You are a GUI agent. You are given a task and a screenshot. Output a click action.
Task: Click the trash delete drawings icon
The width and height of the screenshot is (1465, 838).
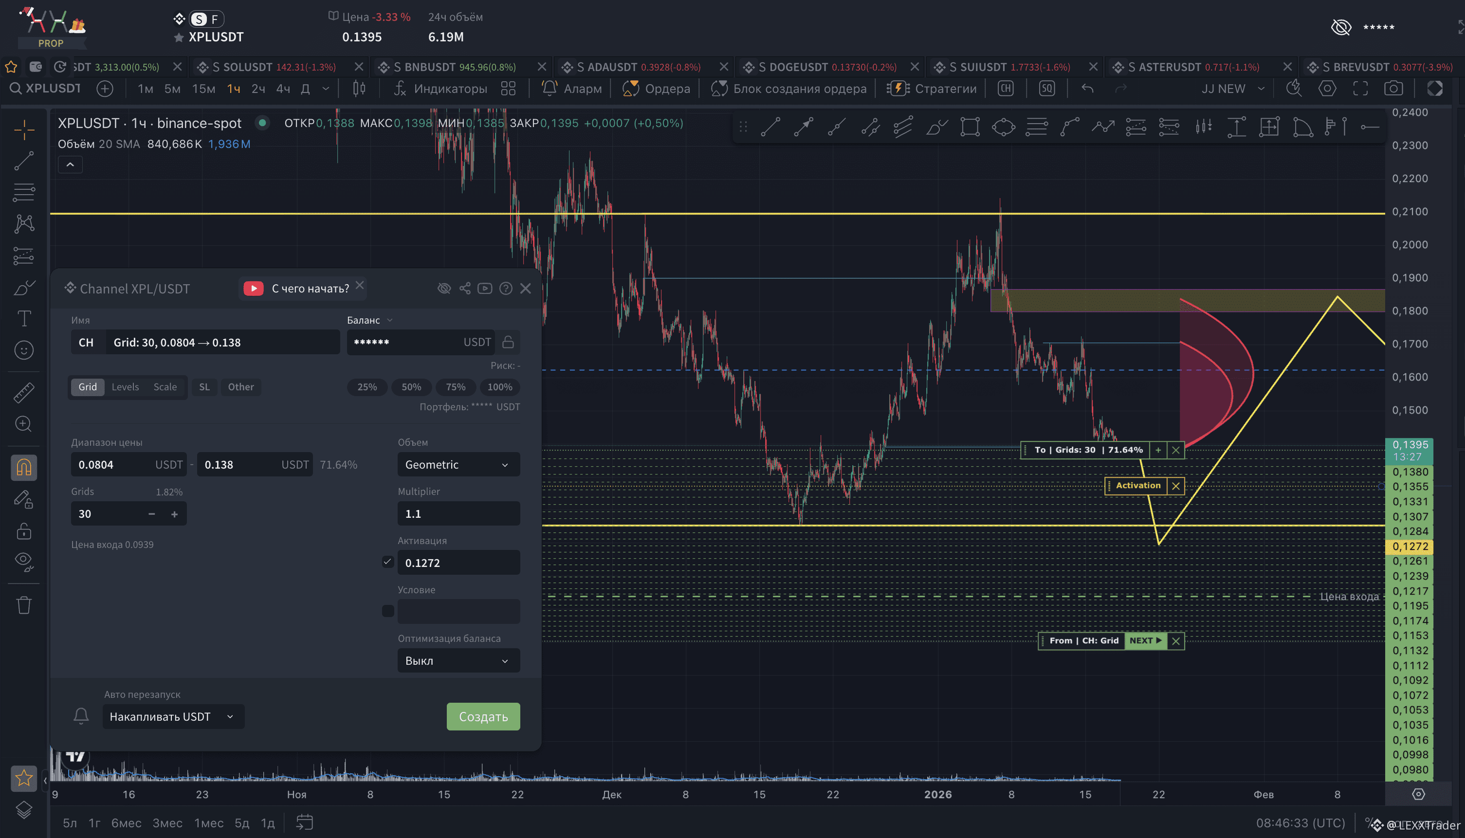point(23,605)
